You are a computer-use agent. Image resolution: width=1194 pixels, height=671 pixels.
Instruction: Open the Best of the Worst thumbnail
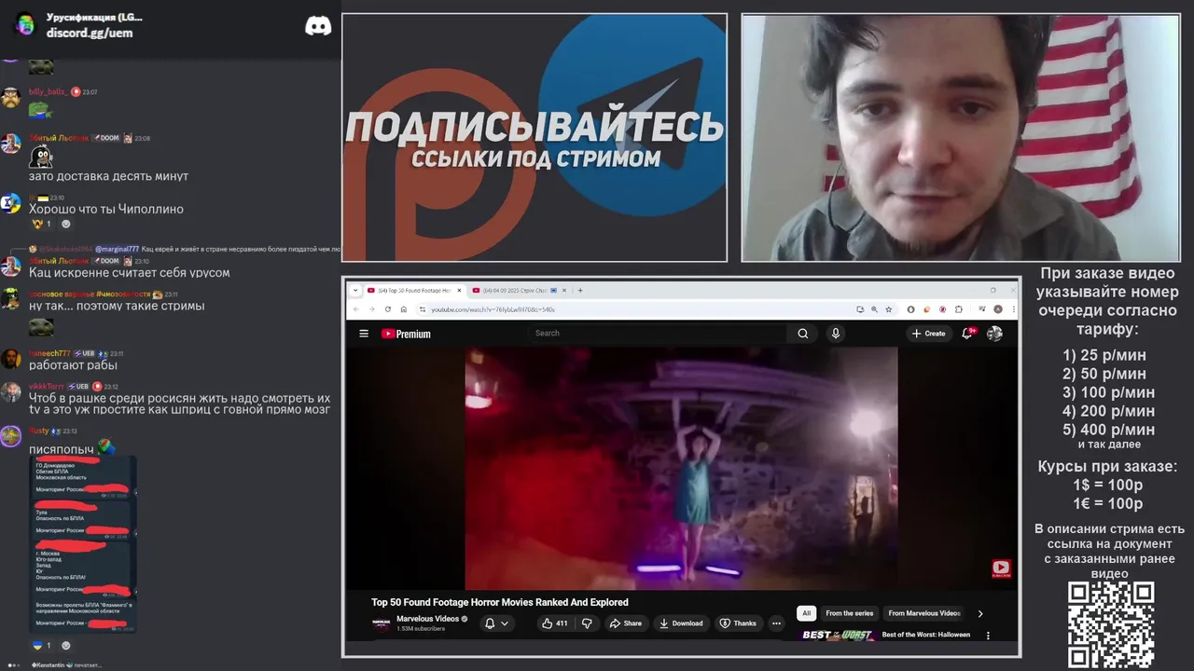[x=837, y=636]
